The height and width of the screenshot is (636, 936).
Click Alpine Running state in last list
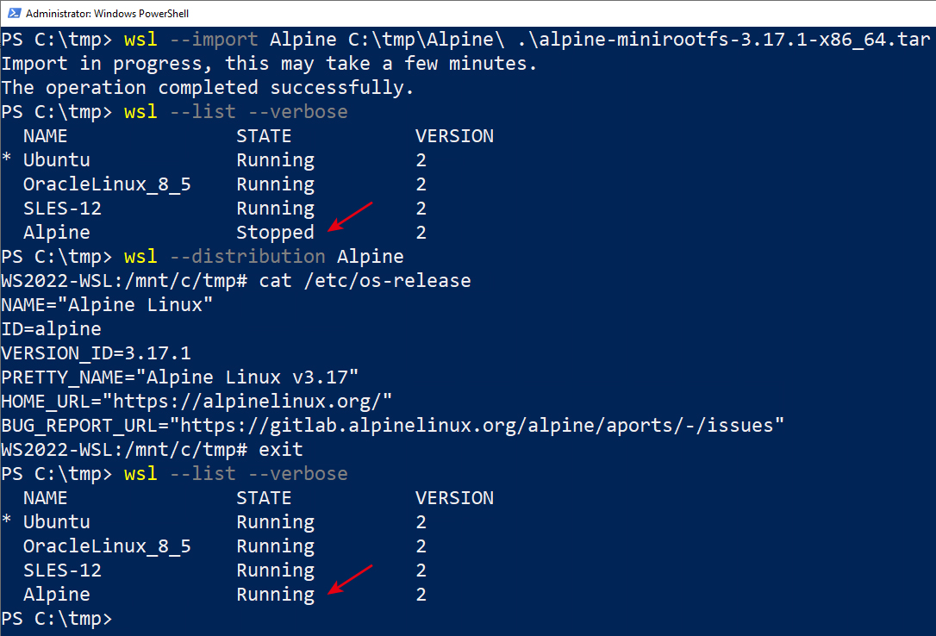click(275, 595)
